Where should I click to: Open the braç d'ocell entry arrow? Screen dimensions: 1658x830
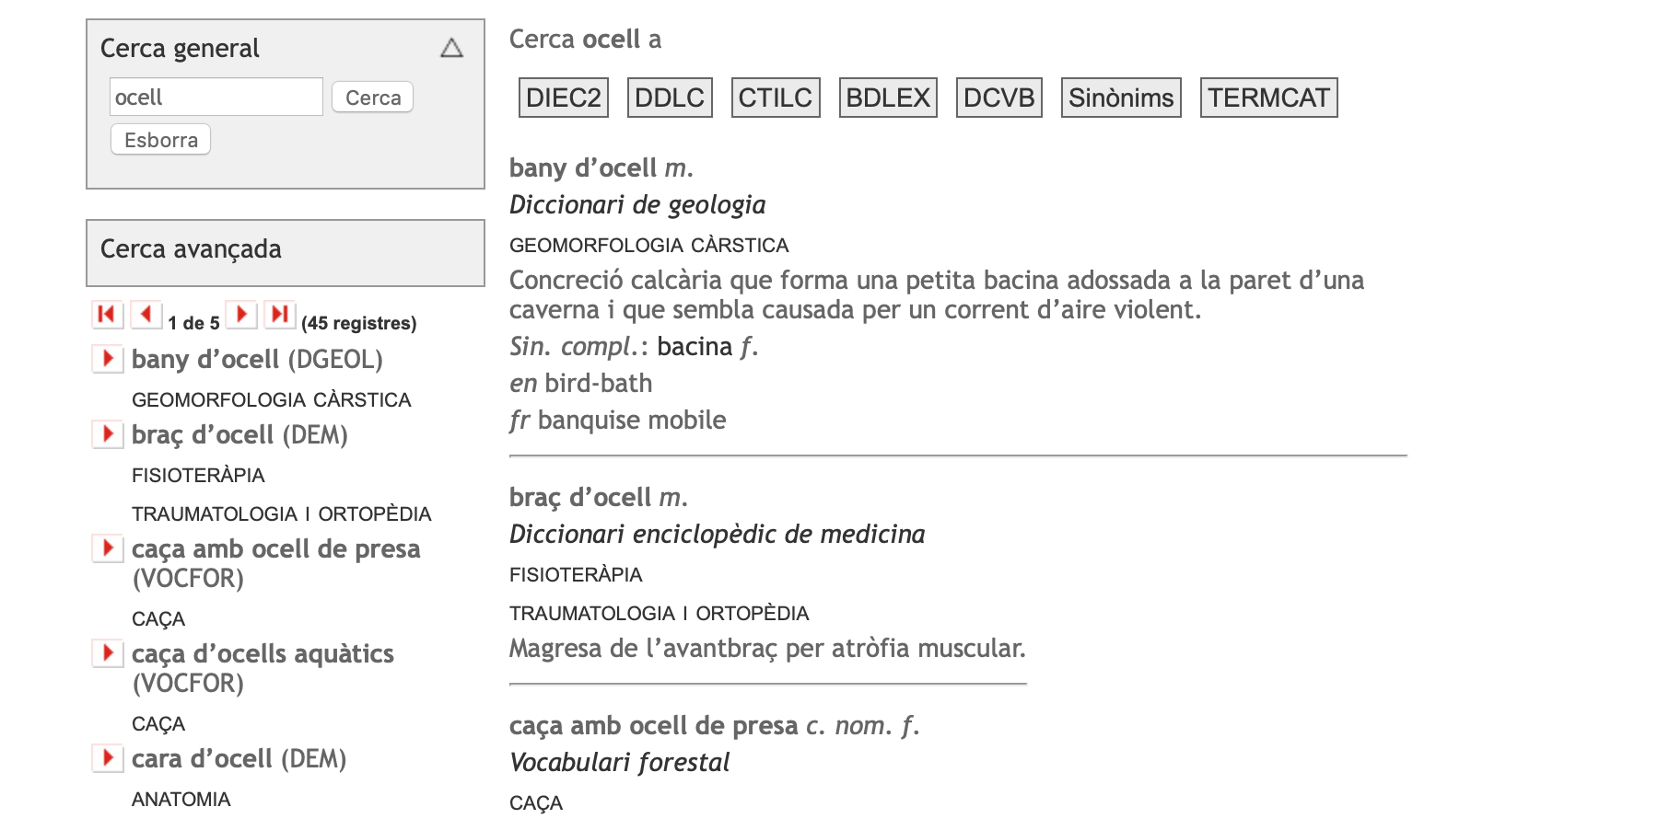click(108, 433)
